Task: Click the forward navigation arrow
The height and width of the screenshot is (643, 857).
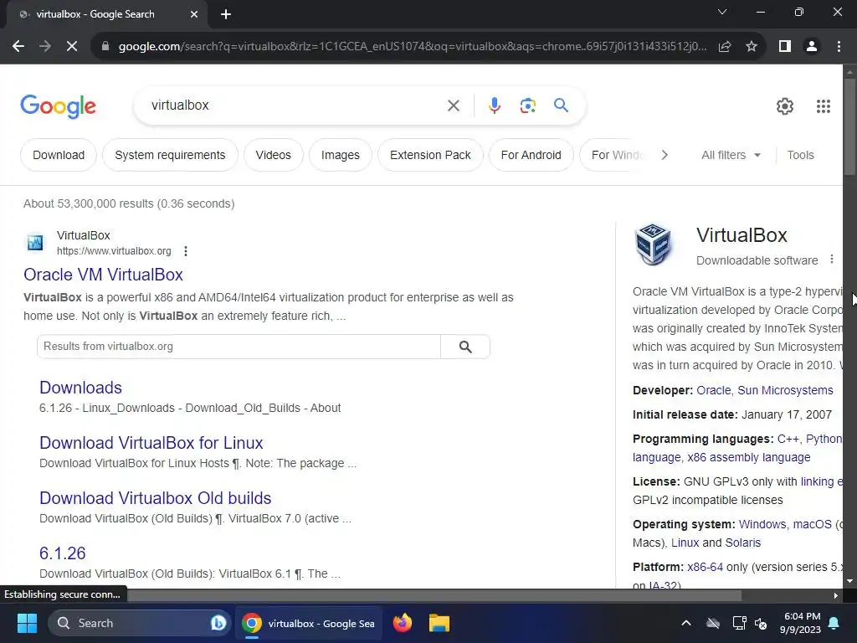Action: point(45,47)
